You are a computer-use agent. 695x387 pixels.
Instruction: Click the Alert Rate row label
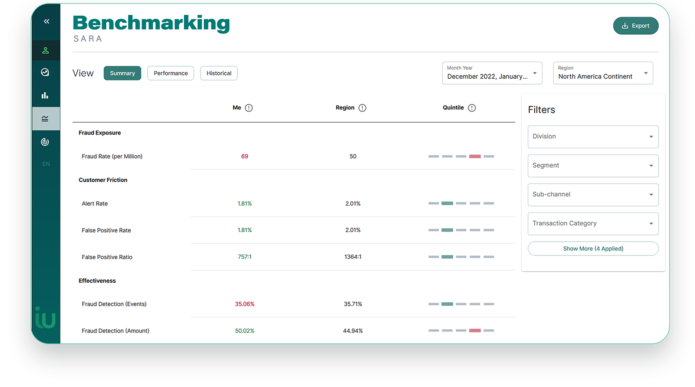(x=95, y=204)
